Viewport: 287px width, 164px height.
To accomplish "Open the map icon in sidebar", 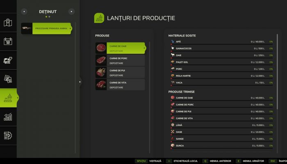I will pyautogui.click(x=8, y=23).
